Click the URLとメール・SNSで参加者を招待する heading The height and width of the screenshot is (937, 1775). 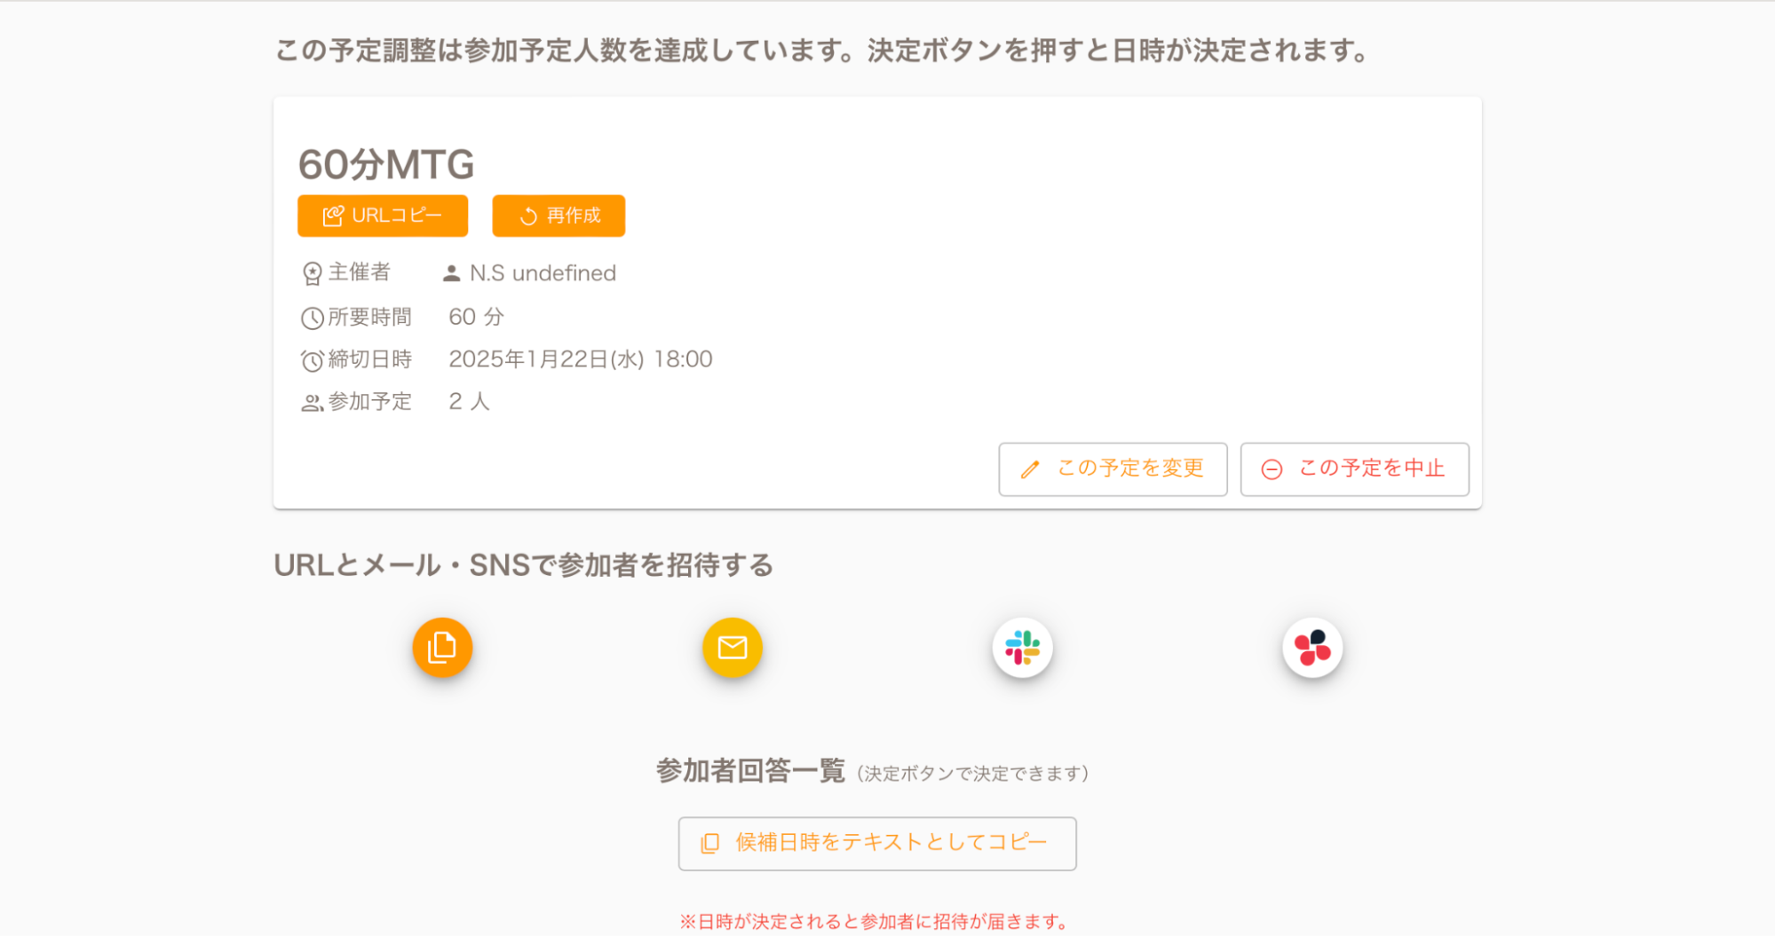[523, 565]
